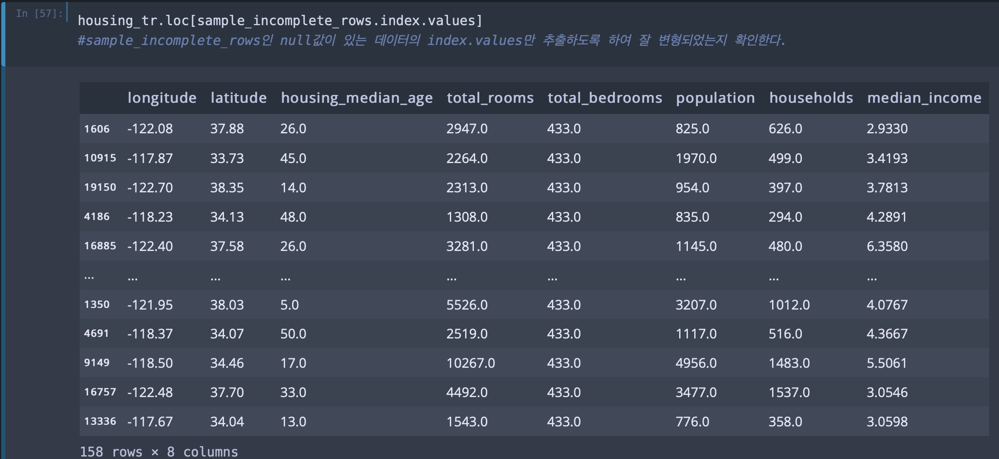Click the longitude column header
Viewport: 999px width, 459px height.
pyautogui.click(x=162, y=98)
